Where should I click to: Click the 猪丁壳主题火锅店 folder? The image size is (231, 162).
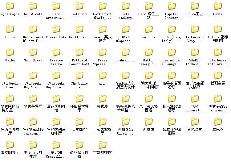(195, 76)
